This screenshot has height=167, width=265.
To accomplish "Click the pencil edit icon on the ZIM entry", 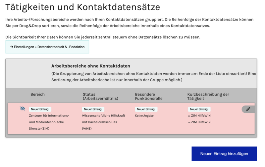I will pos(248,109).
